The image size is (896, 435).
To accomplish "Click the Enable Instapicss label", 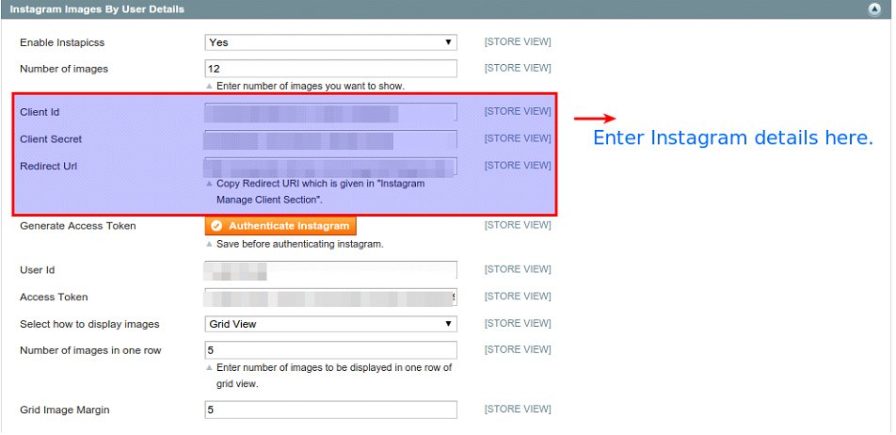I will click(x=62, y=43).
